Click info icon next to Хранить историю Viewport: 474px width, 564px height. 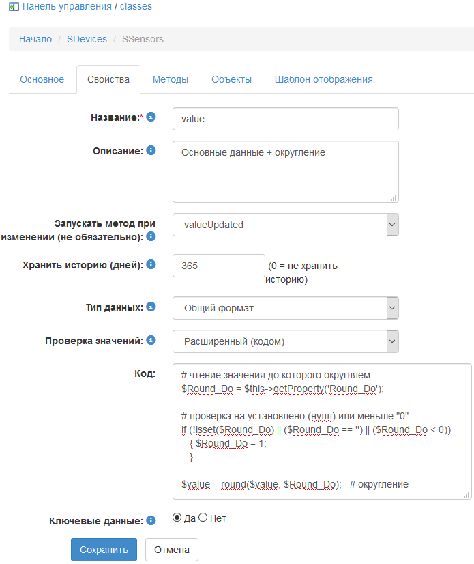point(151,264)
